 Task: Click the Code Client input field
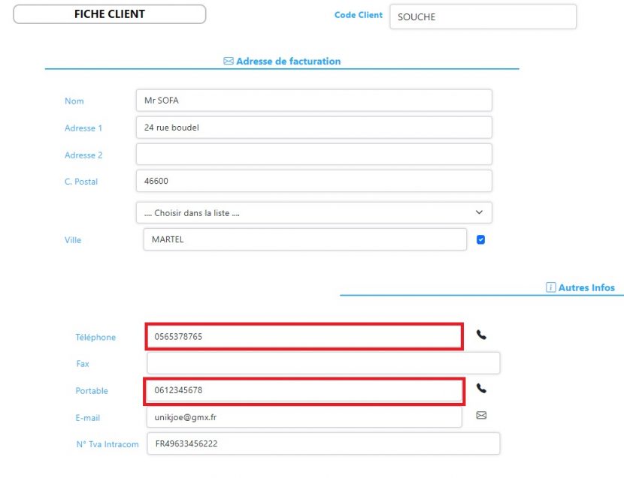tap(483, 17)
